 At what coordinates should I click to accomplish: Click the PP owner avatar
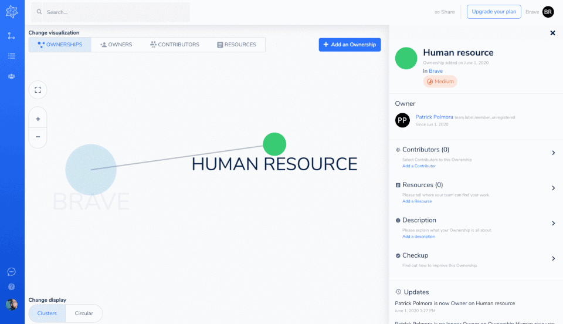coord(402,120)
